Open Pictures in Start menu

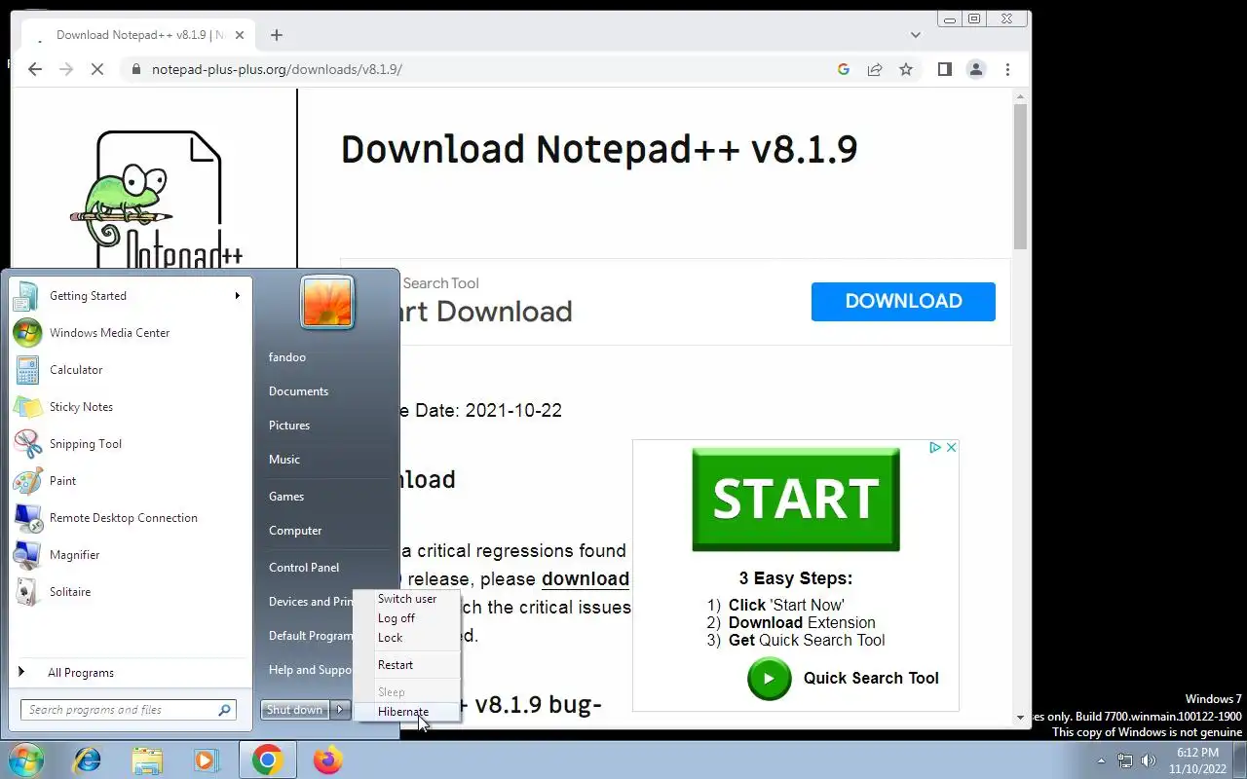tap(289, 426)
